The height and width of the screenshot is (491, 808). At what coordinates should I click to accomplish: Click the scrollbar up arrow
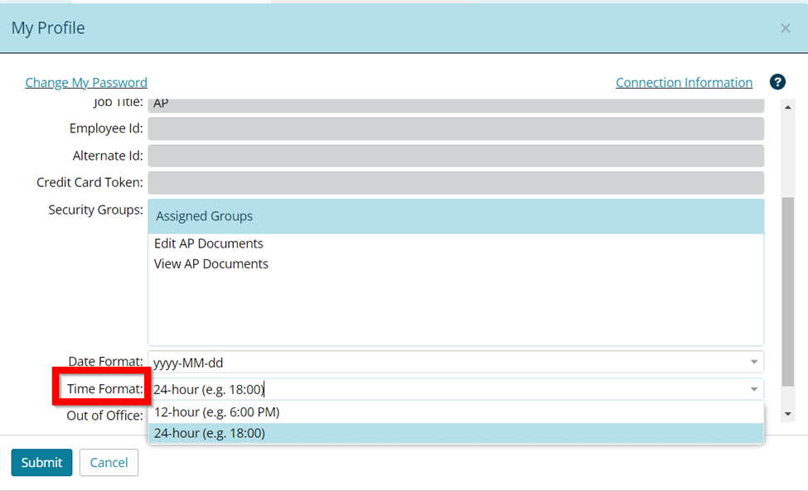[788, 106]
